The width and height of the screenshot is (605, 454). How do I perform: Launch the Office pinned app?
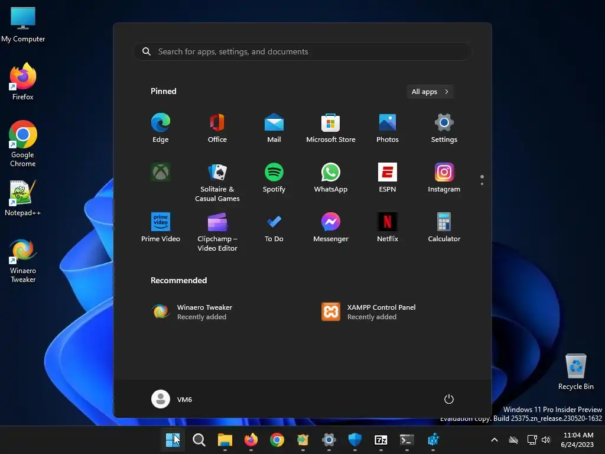[217, 128]
